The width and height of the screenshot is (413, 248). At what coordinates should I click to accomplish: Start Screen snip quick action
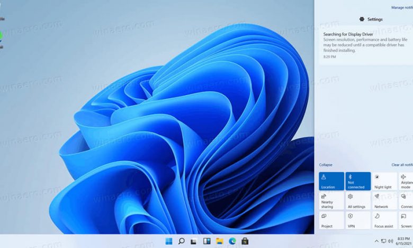click(406, 220)
